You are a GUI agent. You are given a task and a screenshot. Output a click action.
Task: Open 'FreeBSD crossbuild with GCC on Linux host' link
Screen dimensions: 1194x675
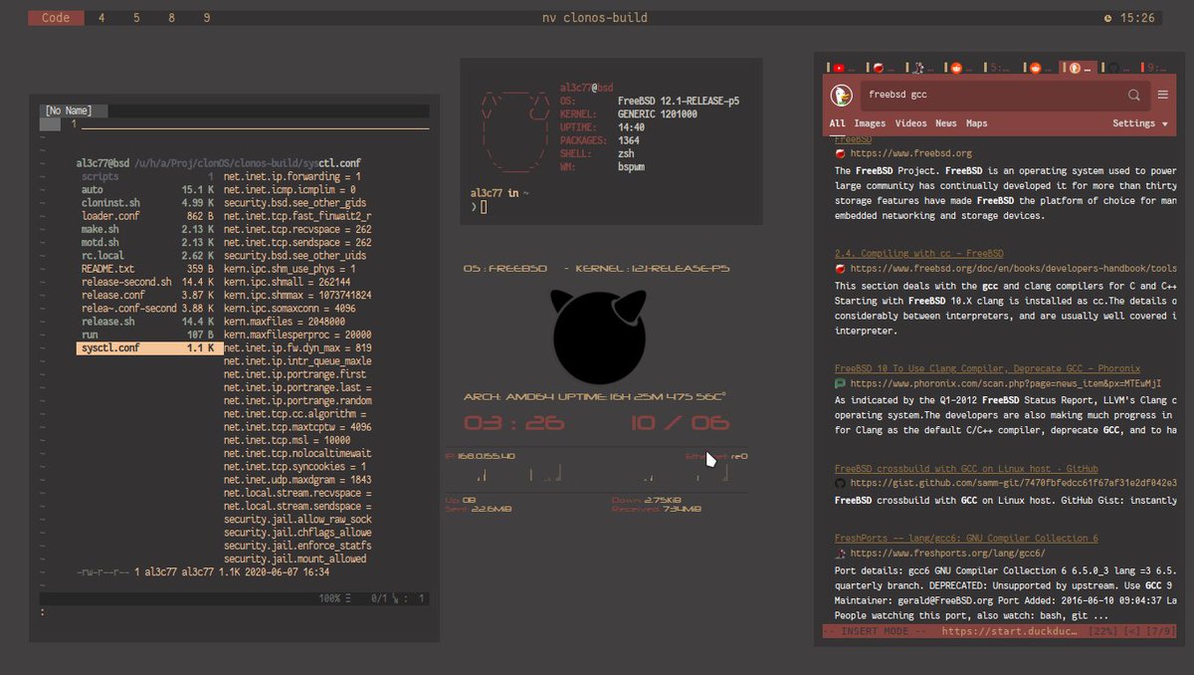click(x=966, y=468)
